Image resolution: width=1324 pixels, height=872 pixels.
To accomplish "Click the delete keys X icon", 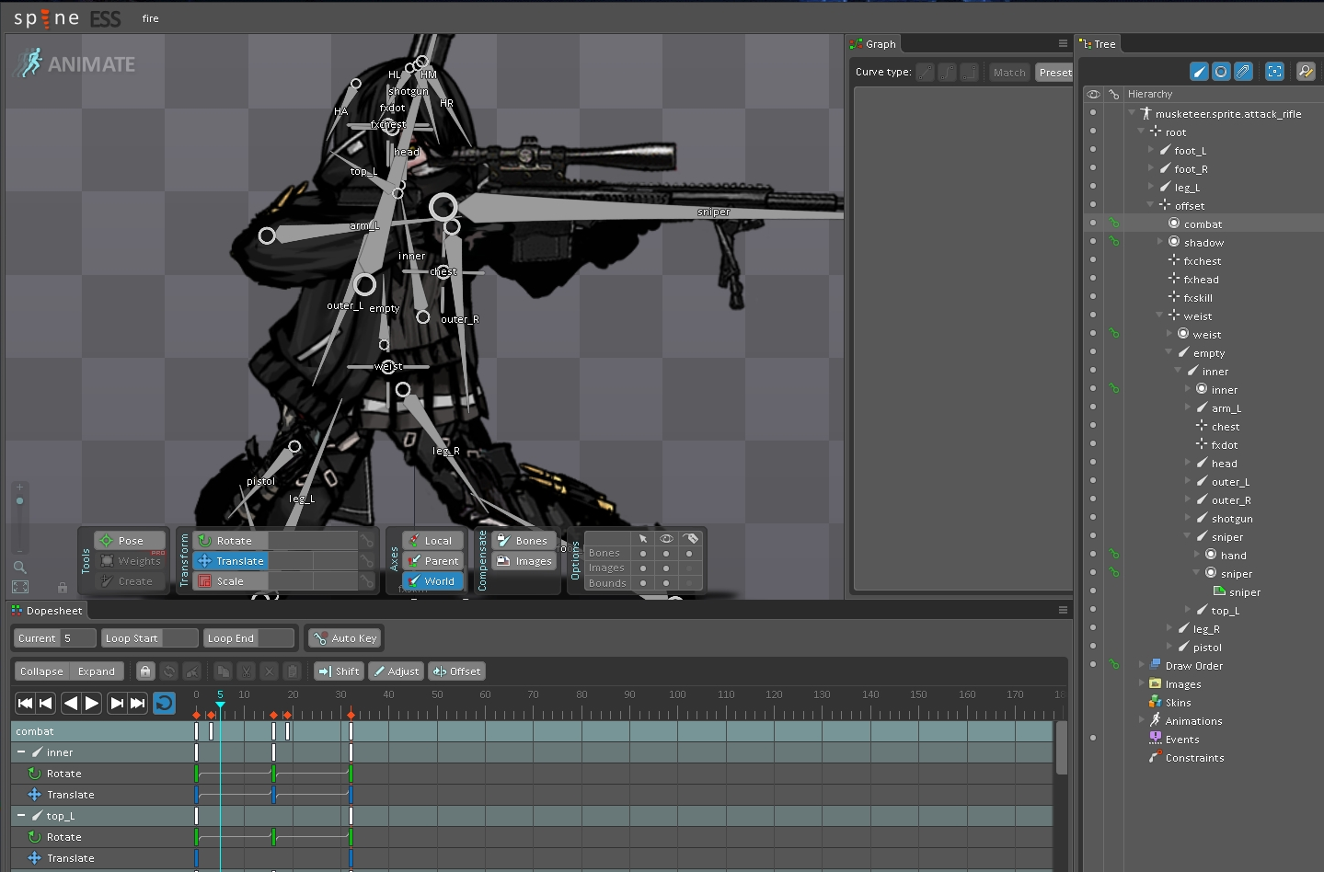I will tap(269, 671).
